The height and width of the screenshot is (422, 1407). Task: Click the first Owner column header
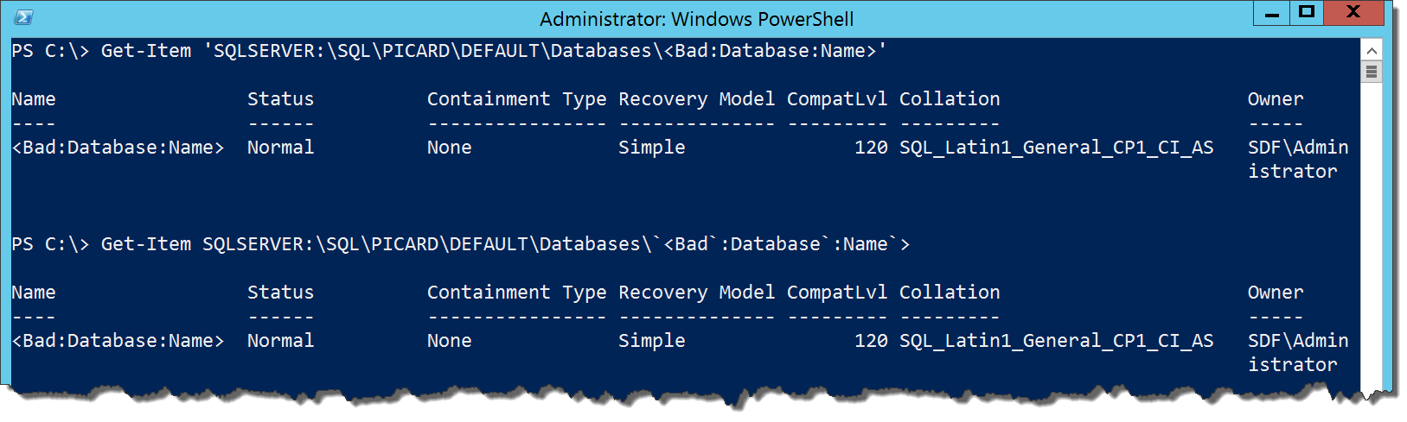(1275, 99)
